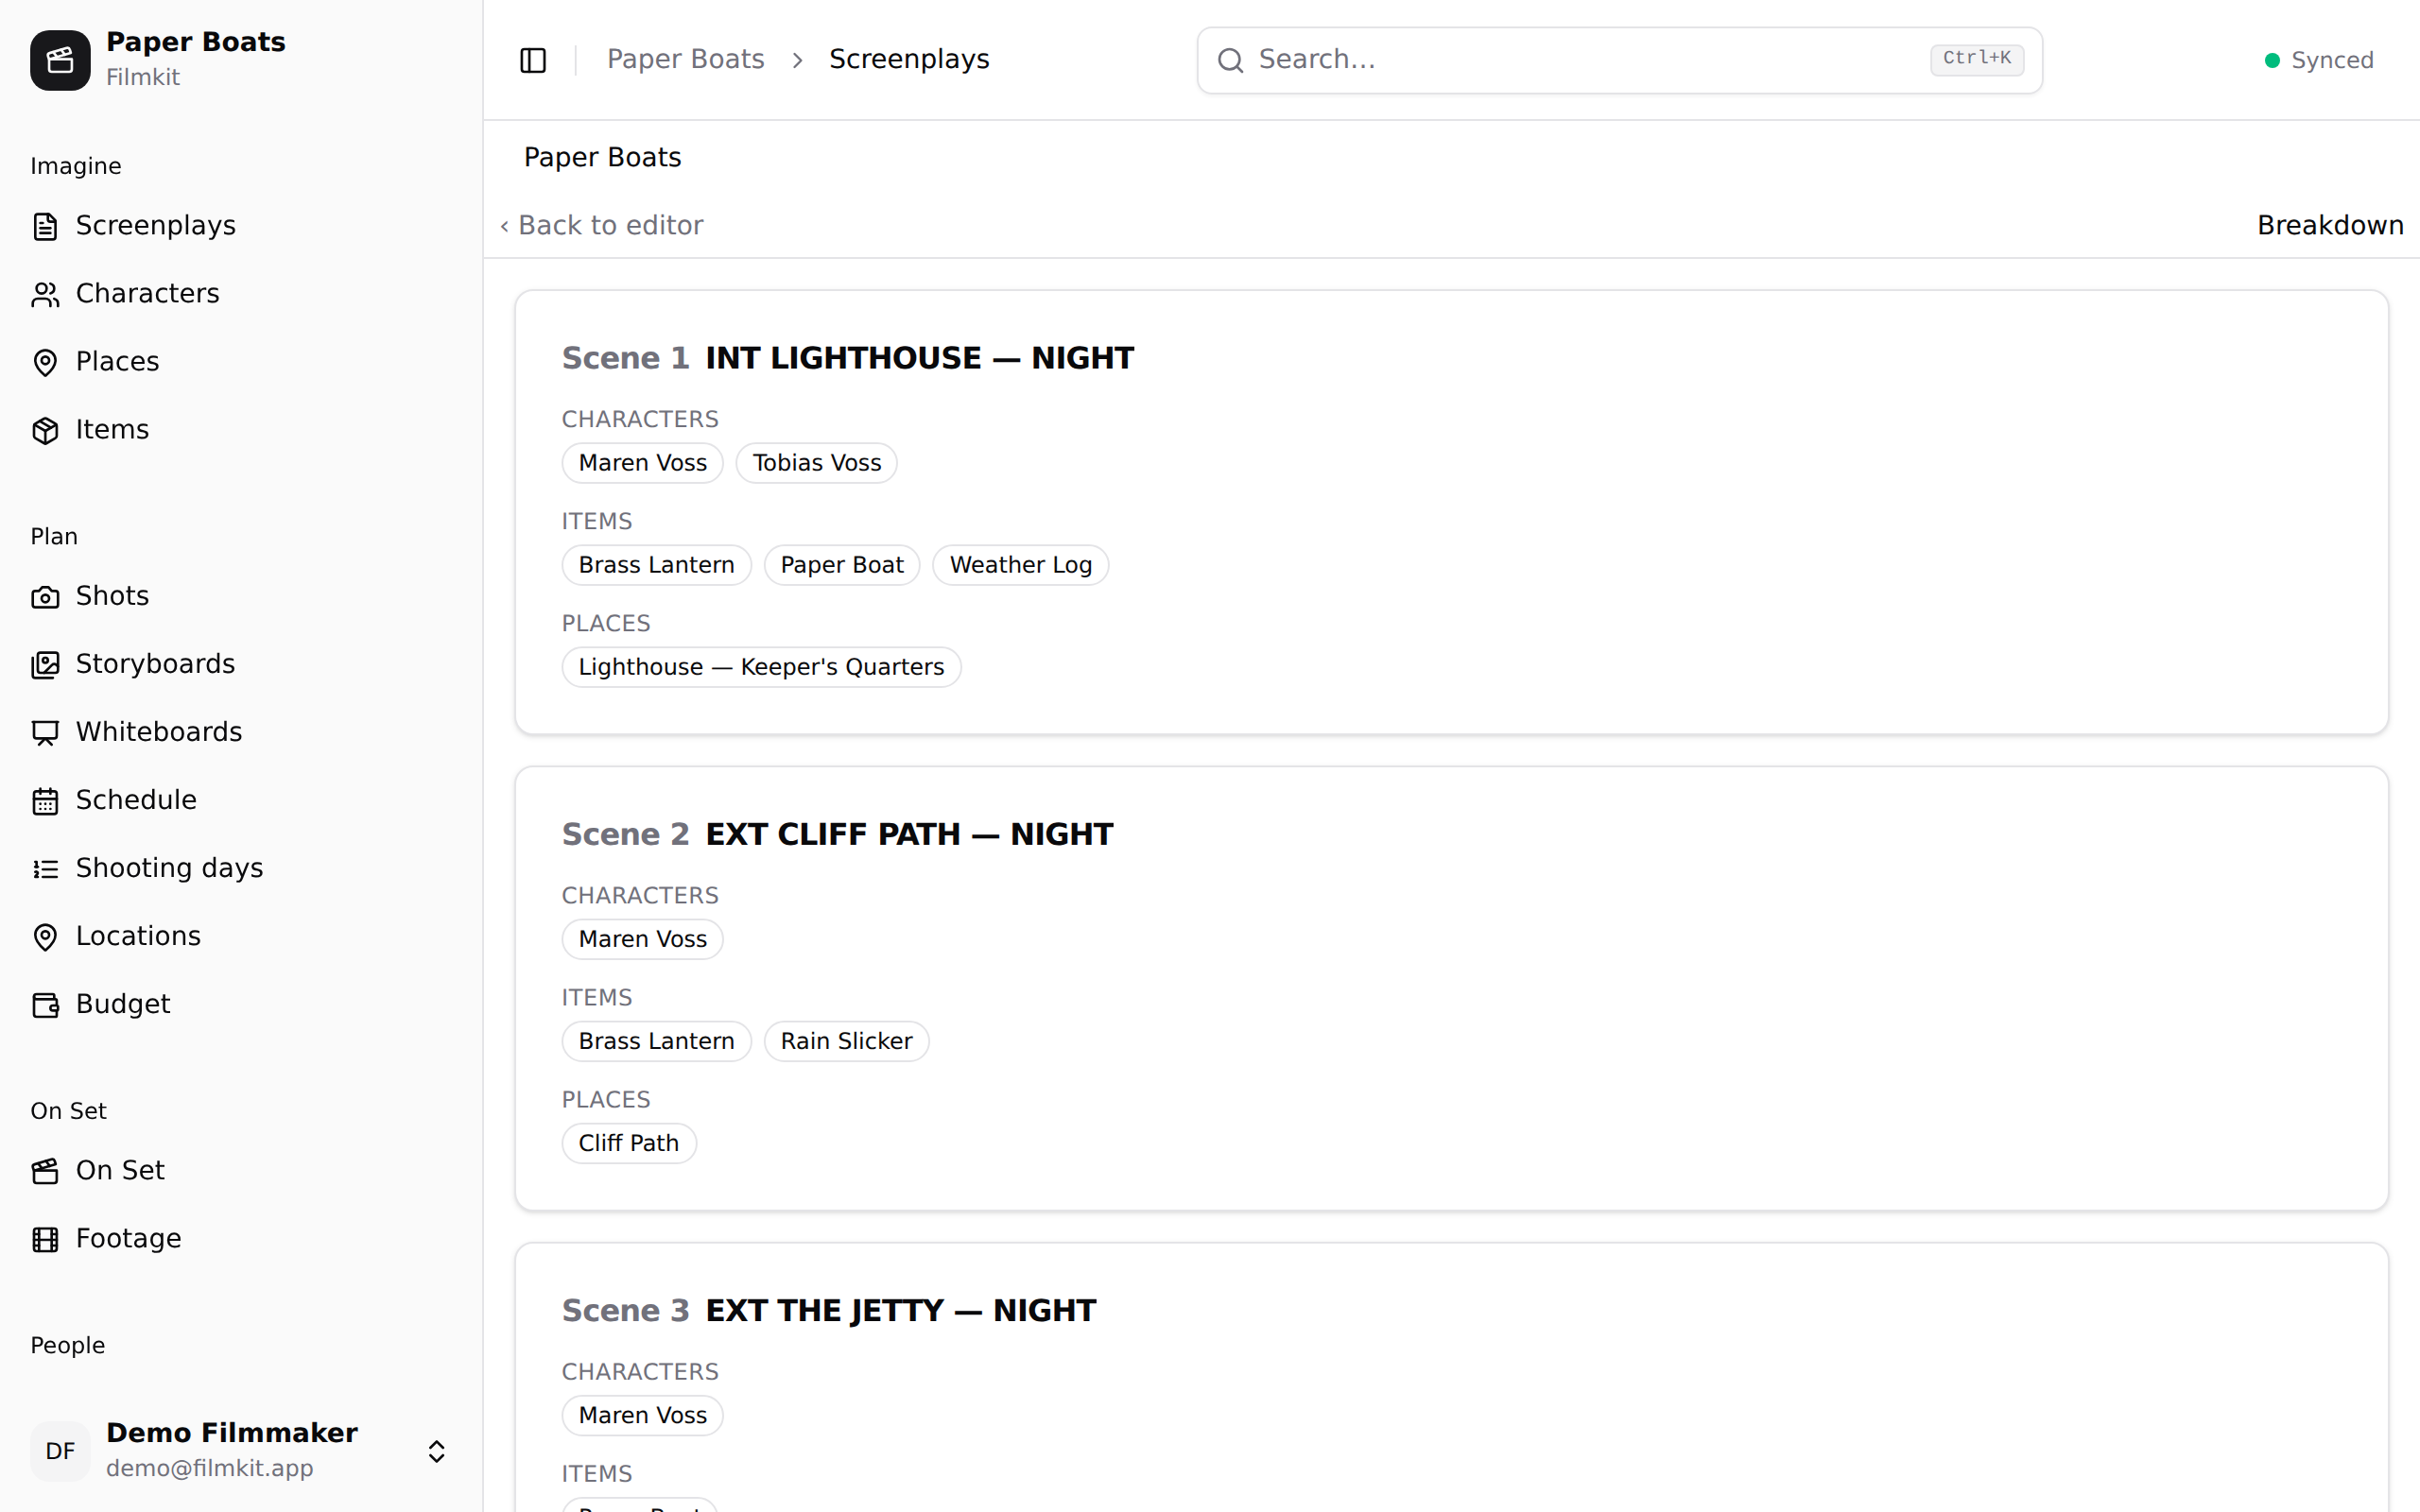
Task: Open the Storyboards icon
Action: 45,664
